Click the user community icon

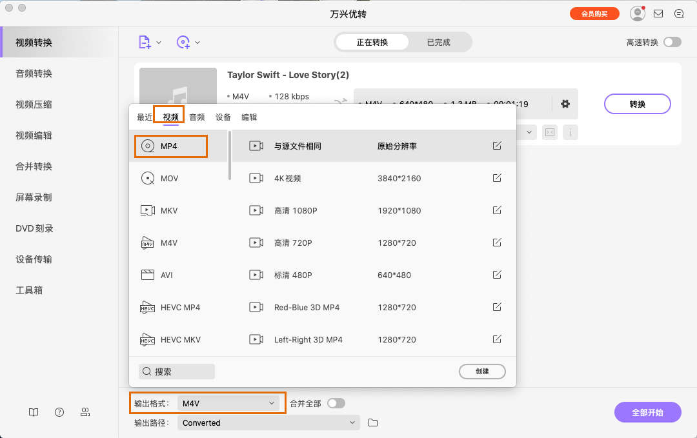point(85,412)
